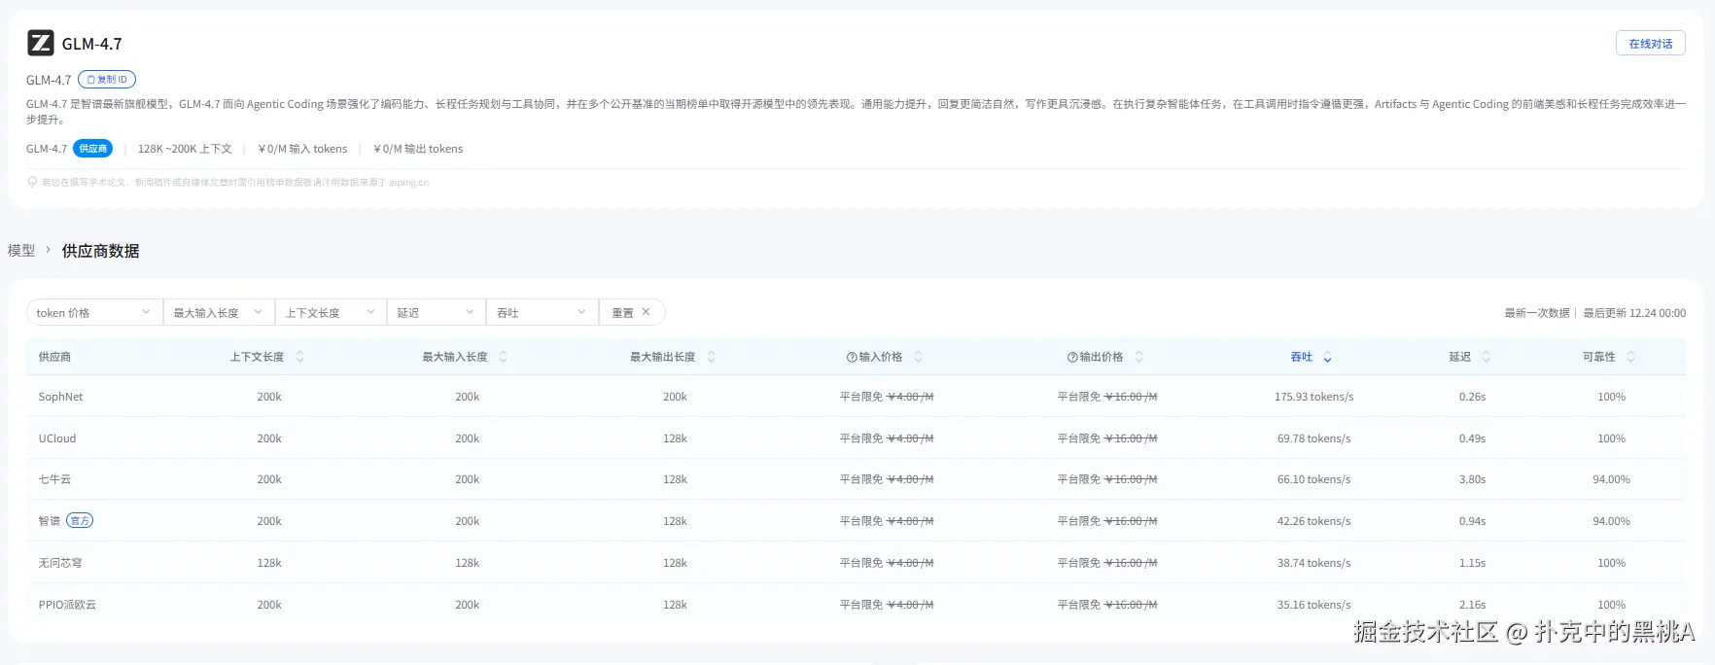
Task: Sort by 最大输出长度 column arrows
Action: point(711,357)
